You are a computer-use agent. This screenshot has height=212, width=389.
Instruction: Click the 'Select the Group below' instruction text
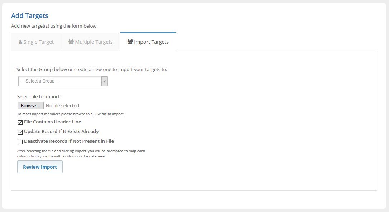click(x=92, y=69)
